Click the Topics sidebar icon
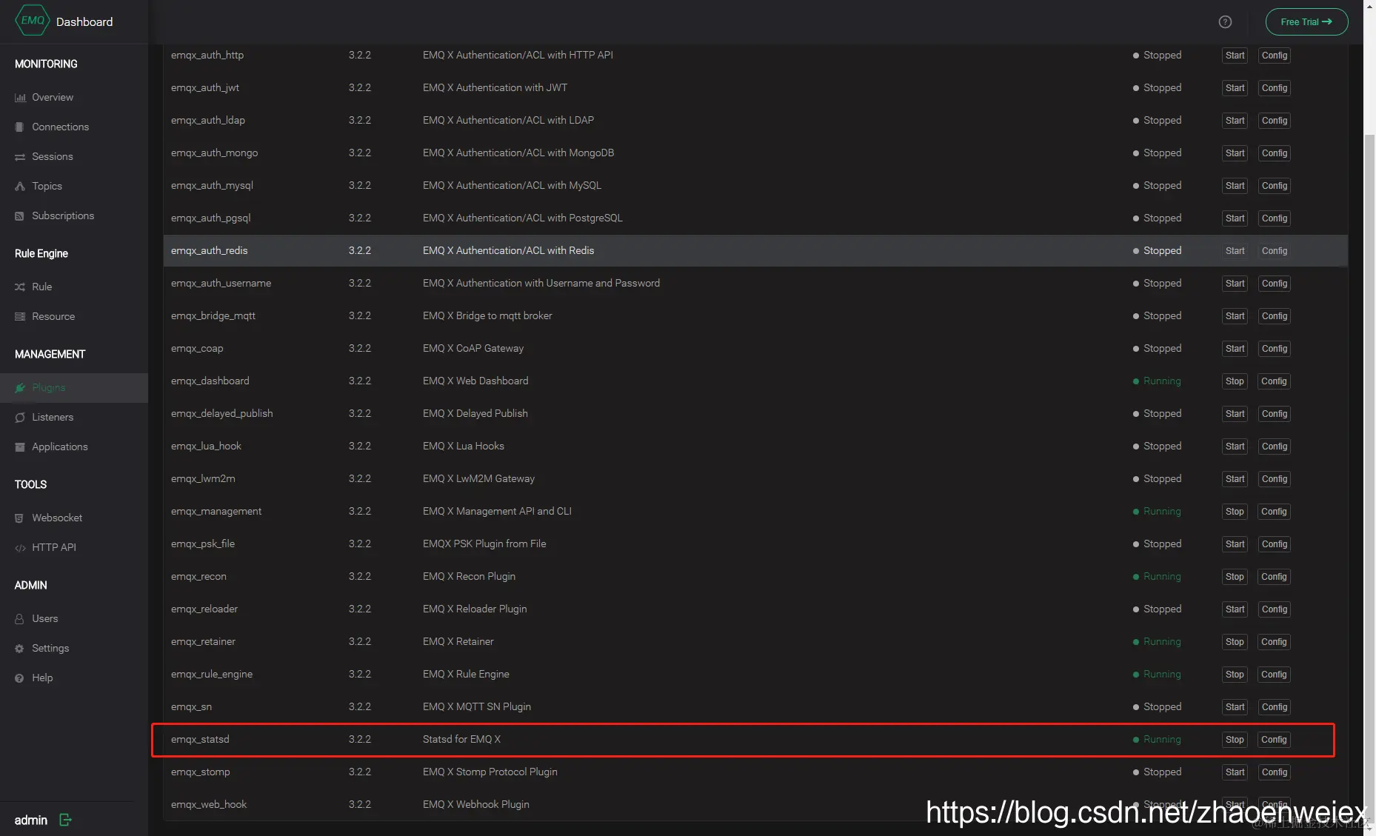 (20, 187)
